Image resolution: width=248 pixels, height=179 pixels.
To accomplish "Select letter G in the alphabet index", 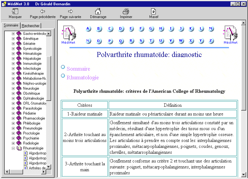I will (x=151, y=29).
